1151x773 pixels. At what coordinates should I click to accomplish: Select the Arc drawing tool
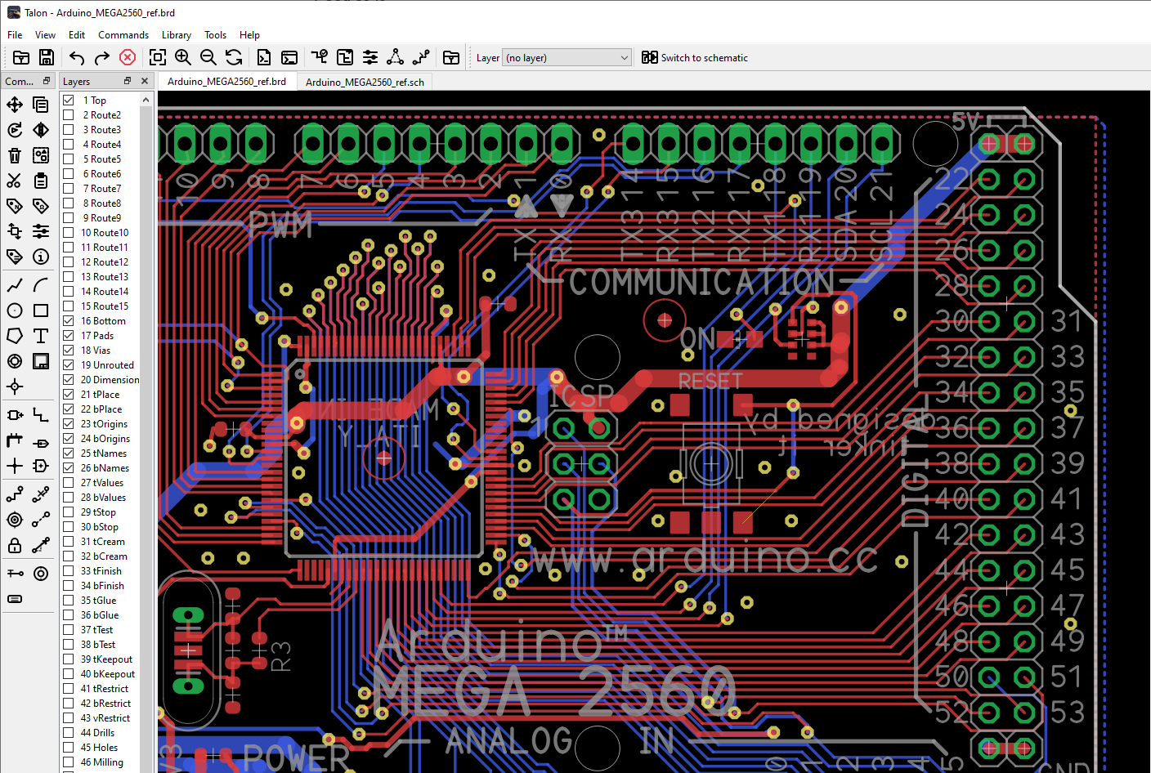[41, 285]
